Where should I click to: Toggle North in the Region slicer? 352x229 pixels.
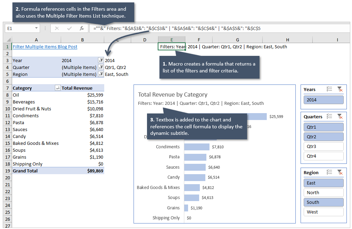323,192
